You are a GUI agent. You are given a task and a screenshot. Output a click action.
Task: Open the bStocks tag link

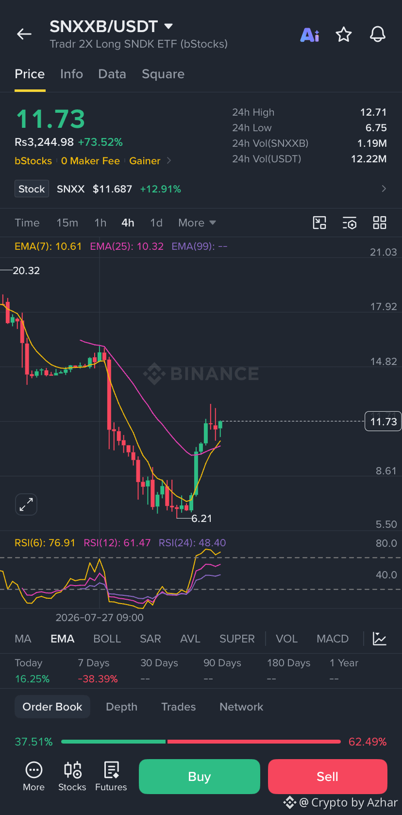click(33, 161)
